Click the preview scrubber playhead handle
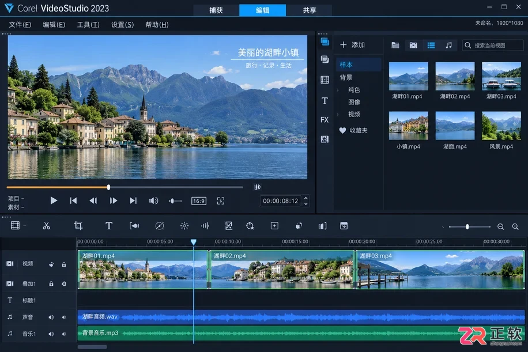This screenshot has height=352, width=528. click(108, 187)
